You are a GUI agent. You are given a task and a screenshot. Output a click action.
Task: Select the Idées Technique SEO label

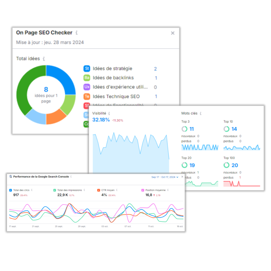[116, 96]
